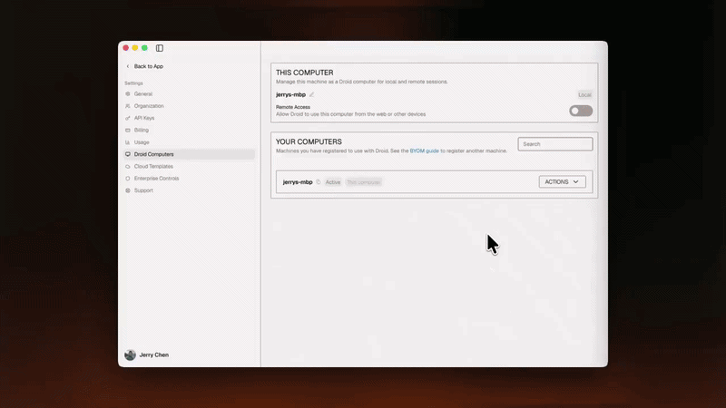Click the Droid Computers monitor icon
Viewport: 726px width, 408px height.
(x=128, y=154)
